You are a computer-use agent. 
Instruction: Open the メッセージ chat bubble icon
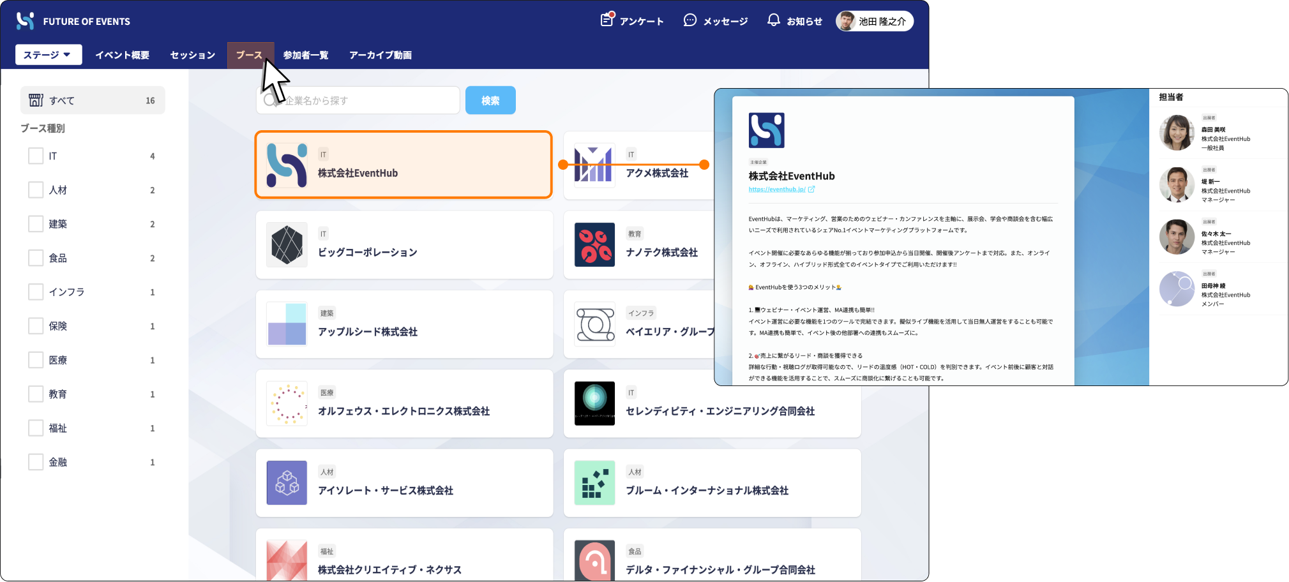pyautogui.click(x=690, y=20)
